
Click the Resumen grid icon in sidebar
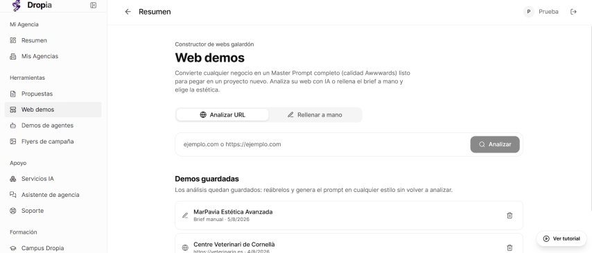tap(13, 40)
